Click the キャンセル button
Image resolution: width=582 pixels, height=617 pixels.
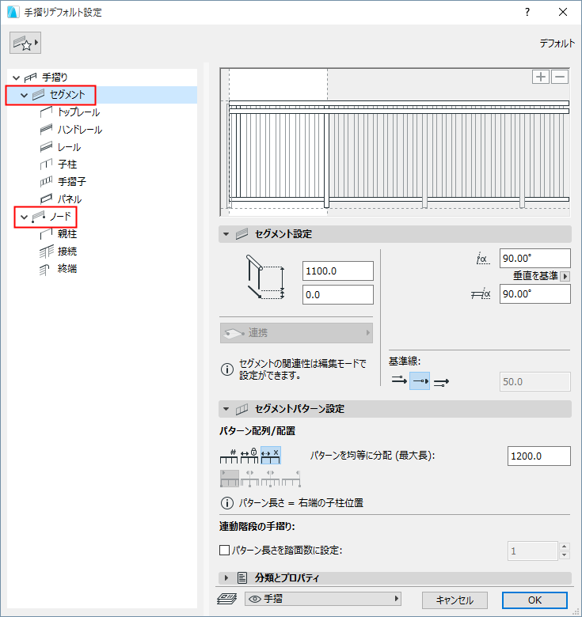click(455, 600)
